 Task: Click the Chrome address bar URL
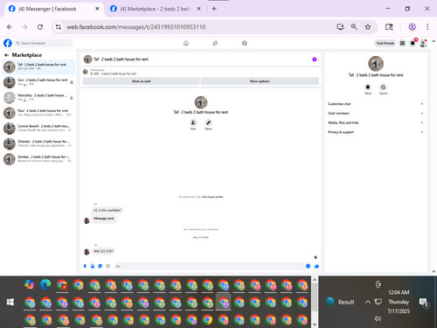pos(136,27)
